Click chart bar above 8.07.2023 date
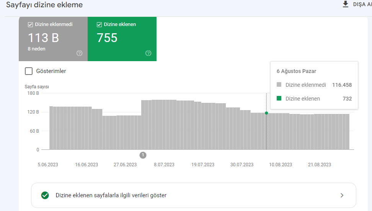The image size is (372, 211). 164,125
